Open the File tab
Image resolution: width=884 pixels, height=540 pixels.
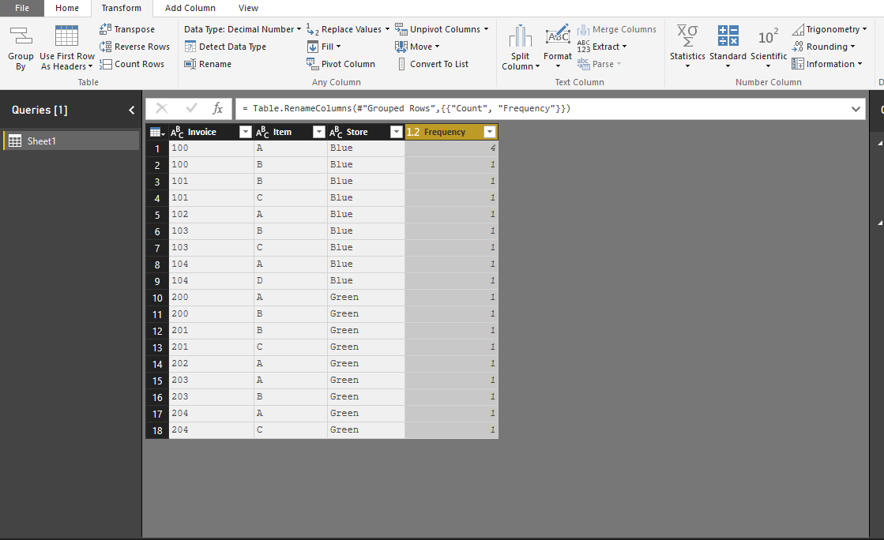pyautogui.click(x=22, y=8)
